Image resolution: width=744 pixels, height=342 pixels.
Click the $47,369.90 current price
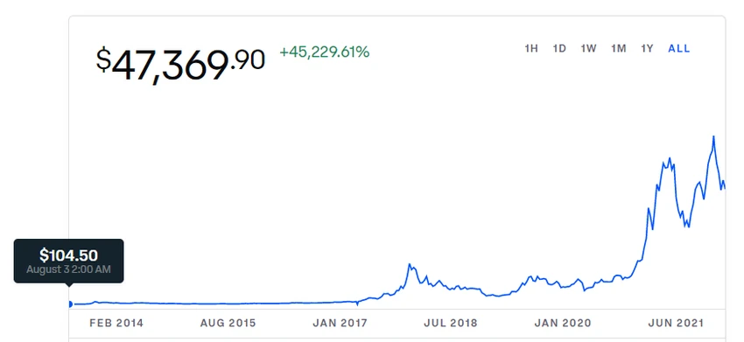[x=180, y=64]
